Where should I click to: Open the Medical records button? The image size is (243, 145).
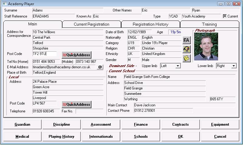[22, 137]
